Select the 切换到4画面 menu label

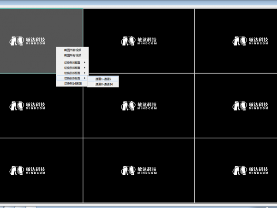click(72, 62)
